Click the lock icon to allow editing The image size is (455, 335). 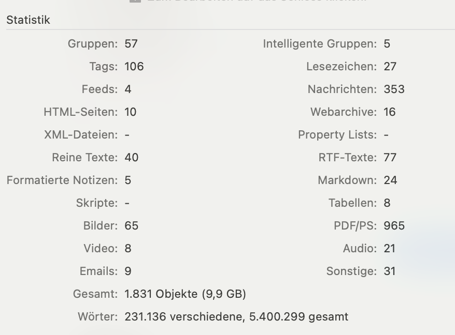click(135, 1)
